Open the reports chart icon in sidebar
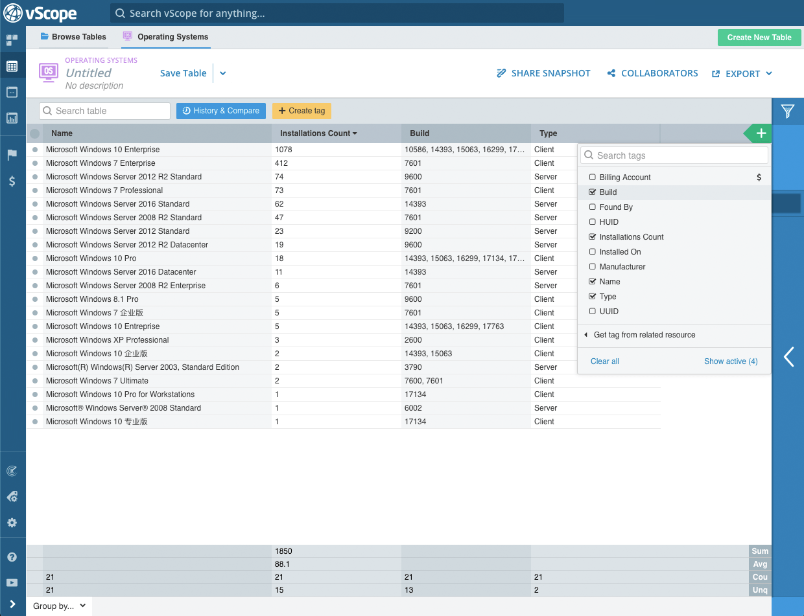This screenshot has width=804, height=616. pos(12,118)
